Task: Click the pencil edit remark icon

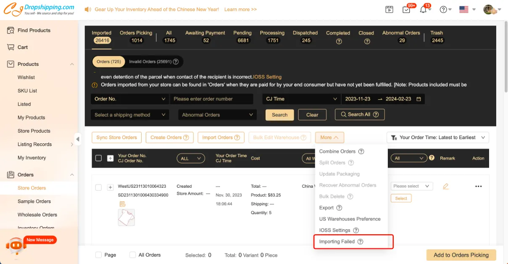Action: coord(446,186)
